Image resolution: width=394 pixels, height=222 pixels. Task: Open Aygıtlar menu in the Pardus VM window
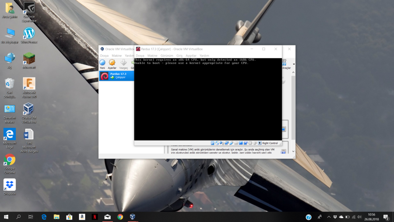(191, 56)
